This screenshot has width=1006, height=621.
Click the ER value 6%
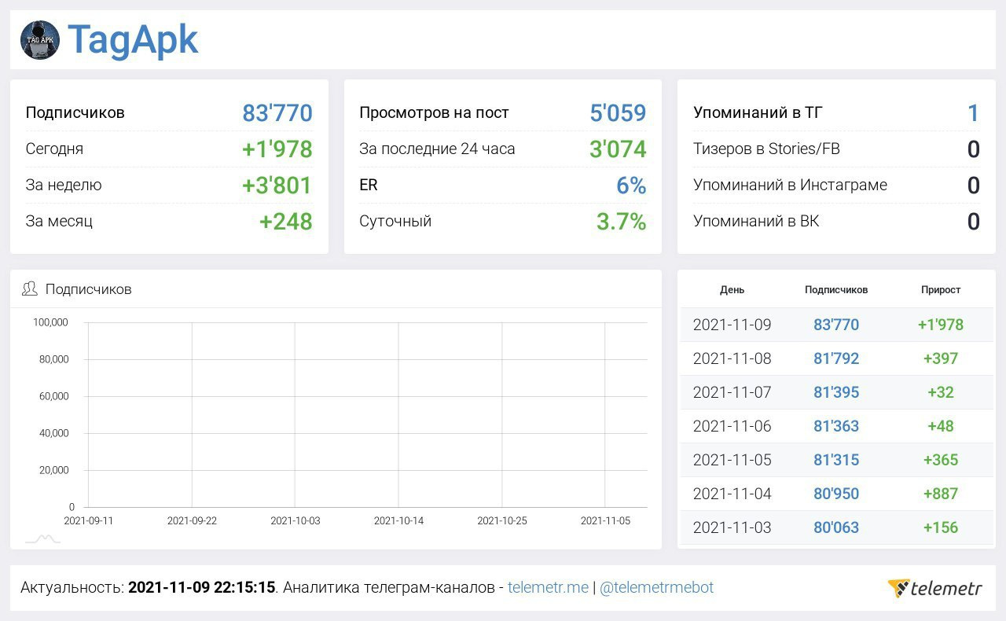[631, 186]
